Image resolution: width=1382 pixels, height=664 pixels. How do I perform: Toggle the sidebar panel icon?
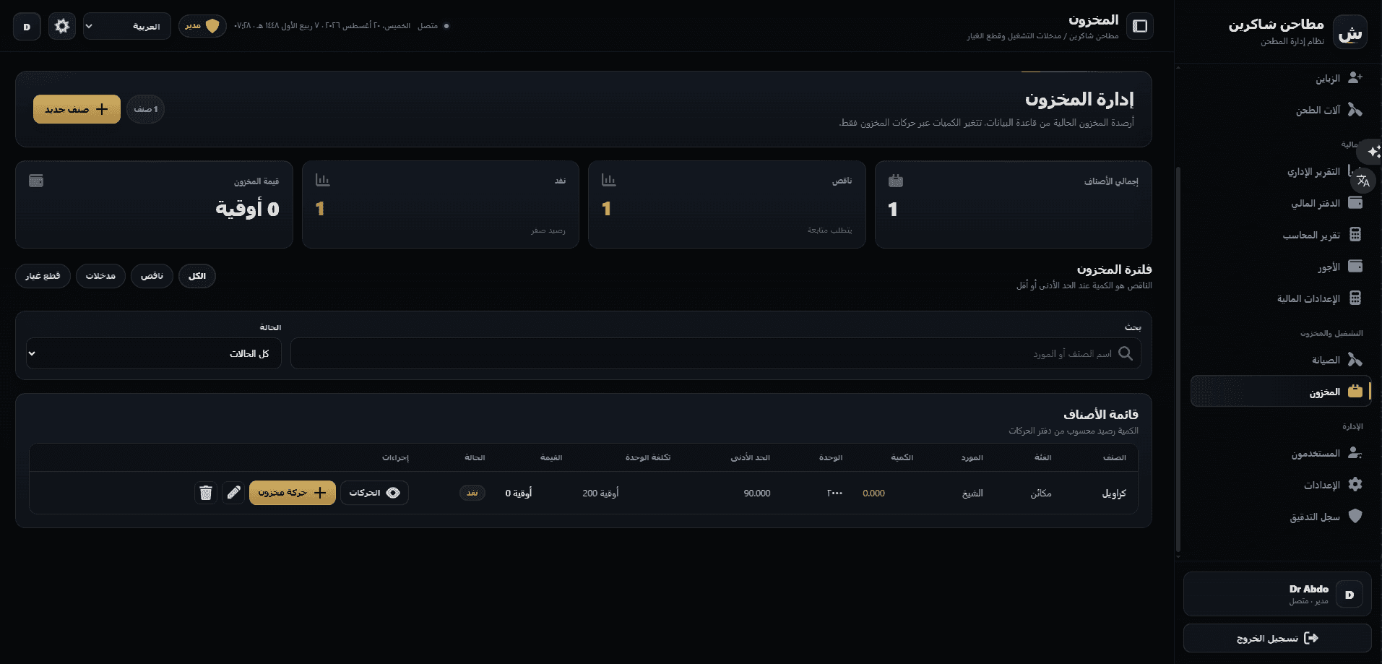[1140, 26]
